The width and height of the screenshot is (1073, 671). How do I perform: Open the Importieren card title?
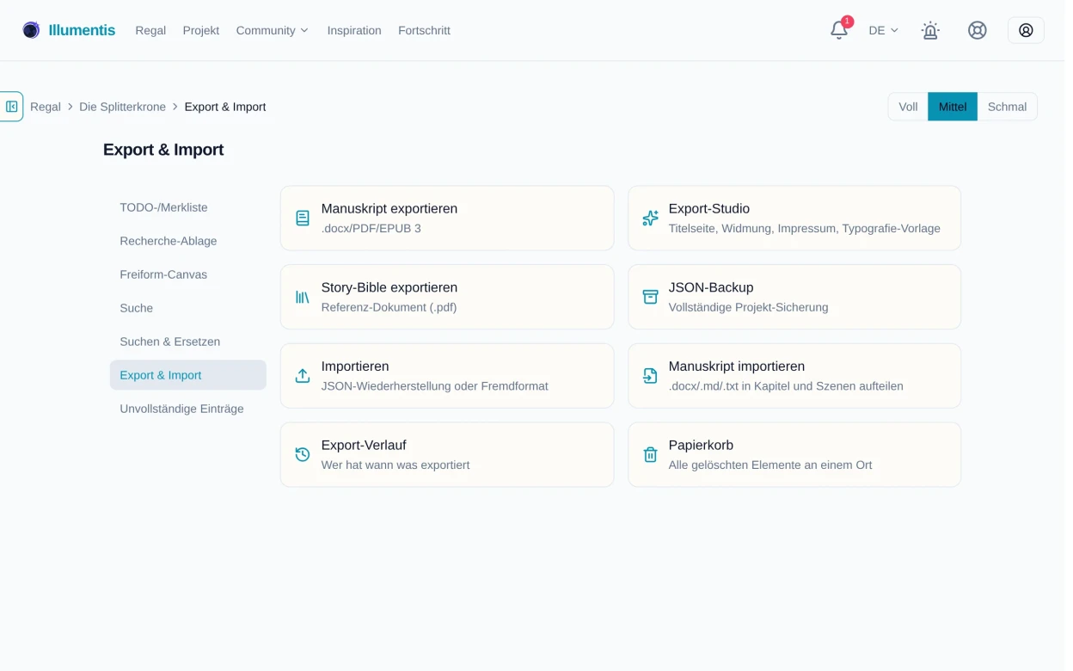355,366
